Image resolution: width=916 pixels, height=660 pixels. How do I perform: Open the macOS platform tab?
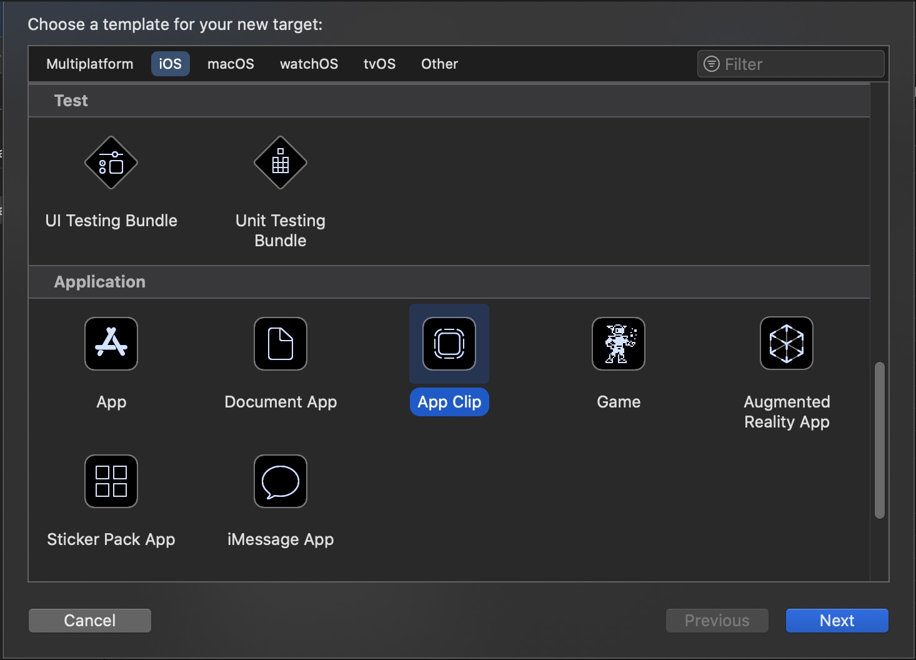231,64
